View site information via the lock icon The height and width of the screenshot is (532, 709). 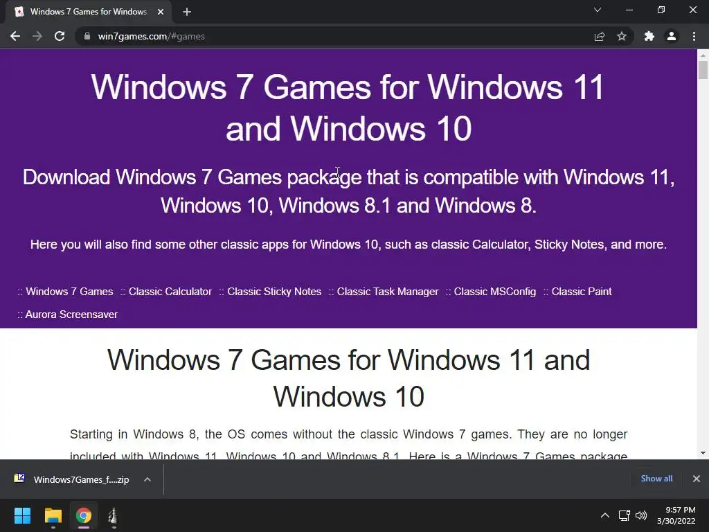(87, 36)
